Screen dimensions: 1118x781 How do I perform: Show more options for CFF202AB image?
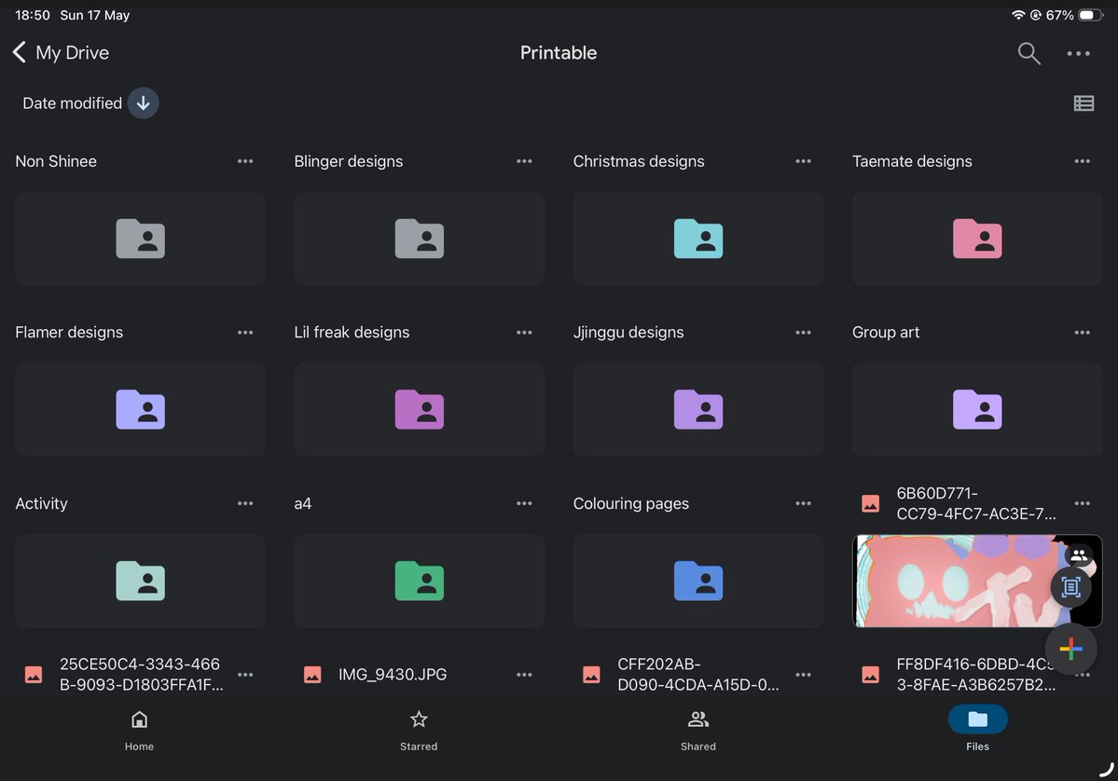click(x=803, y=674)
